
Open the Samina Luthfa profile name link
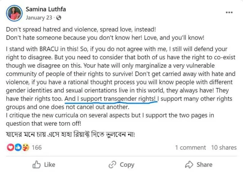(x=46, y=9)
